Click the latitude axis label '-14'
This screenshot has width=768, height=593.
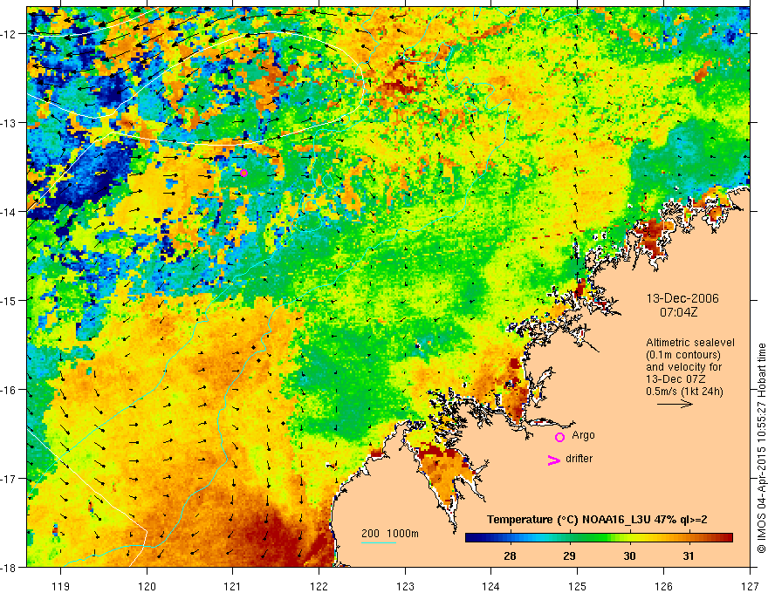tap(10, 212)
